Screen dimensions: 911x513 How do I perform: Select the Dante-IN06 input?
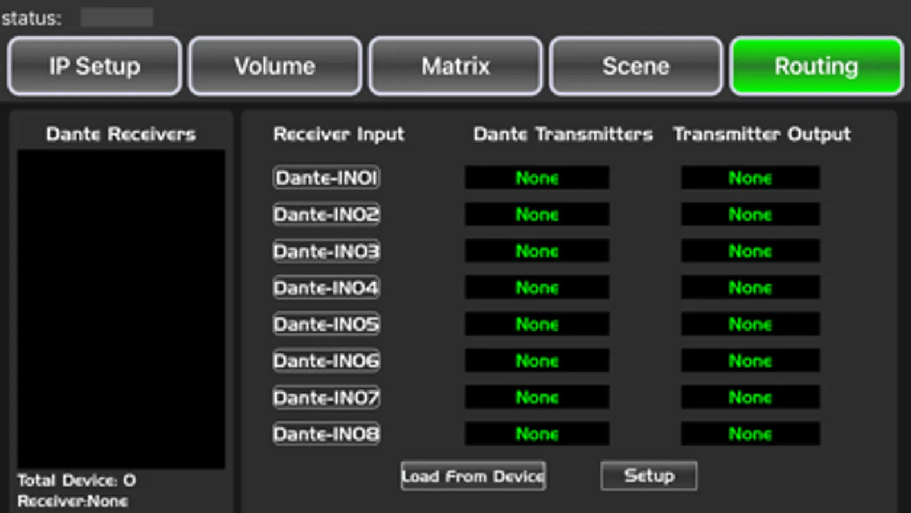(x=326, y=361)
